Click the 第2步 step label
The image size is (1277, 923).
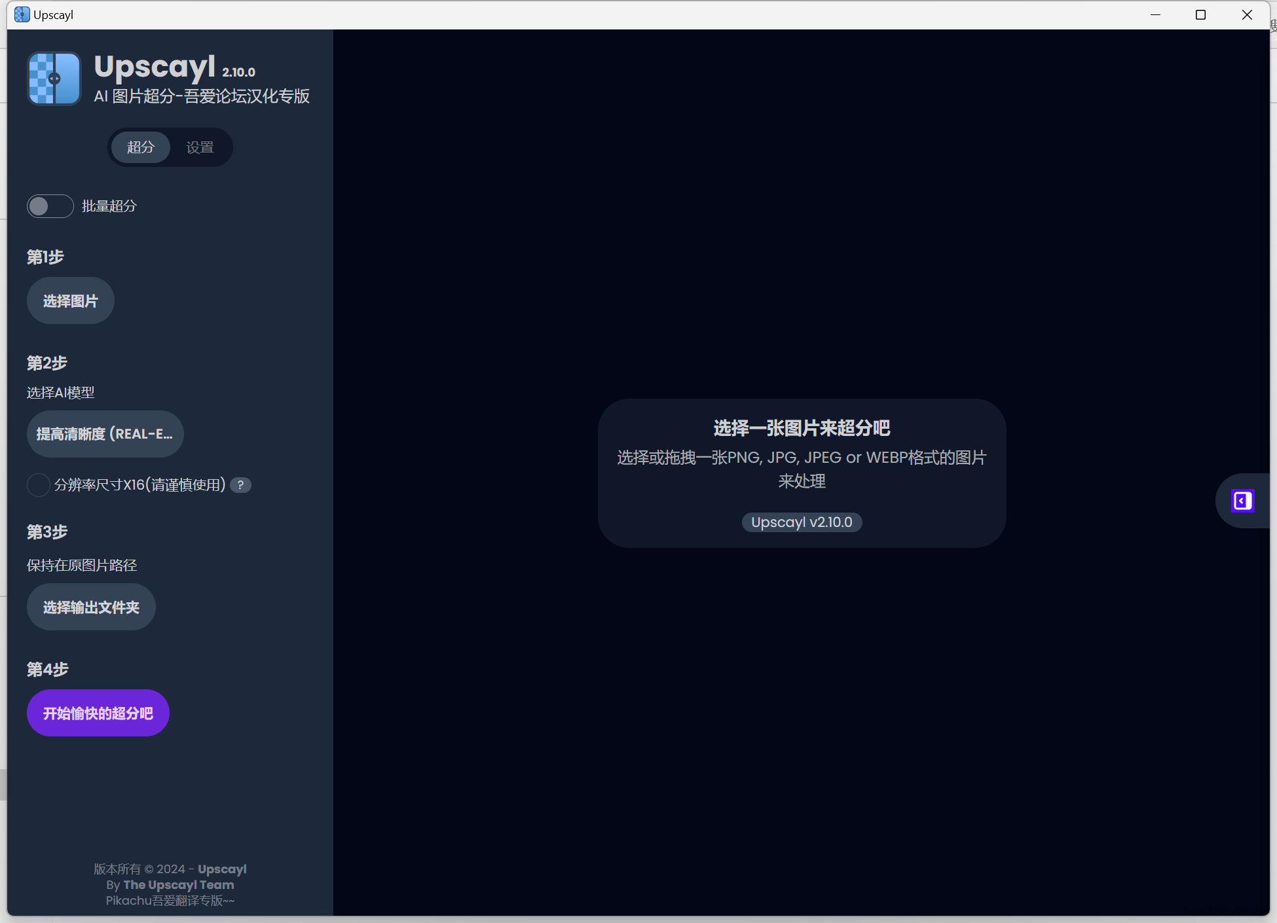click(x=47, y=363)
